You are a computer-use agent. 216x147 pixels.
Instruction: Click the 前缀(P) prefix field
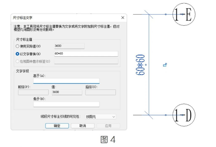[x=33, y=92]
